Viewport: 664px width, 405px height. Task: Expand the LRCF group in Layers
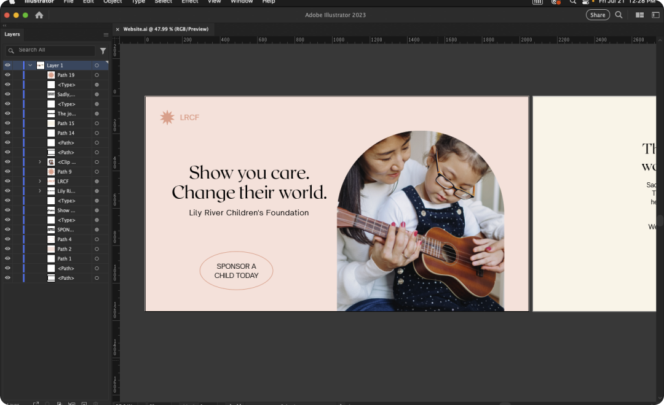[x=40, y=182]
